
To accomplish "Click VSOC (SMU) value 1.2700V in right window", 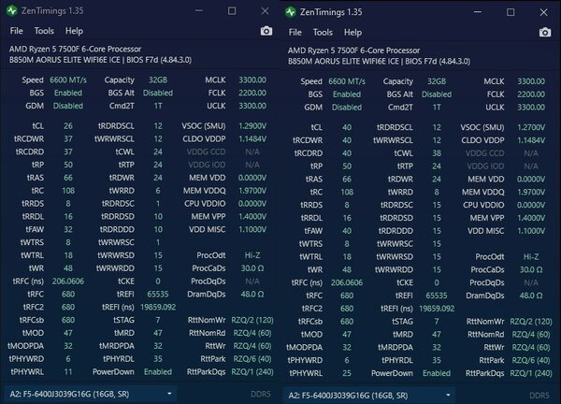I will (x=531, y=127).
